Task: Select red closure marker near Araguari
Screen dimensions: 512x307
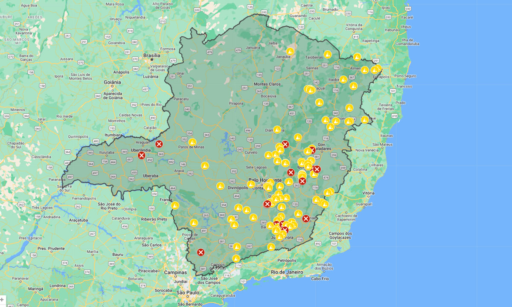Action: point(159,144)
